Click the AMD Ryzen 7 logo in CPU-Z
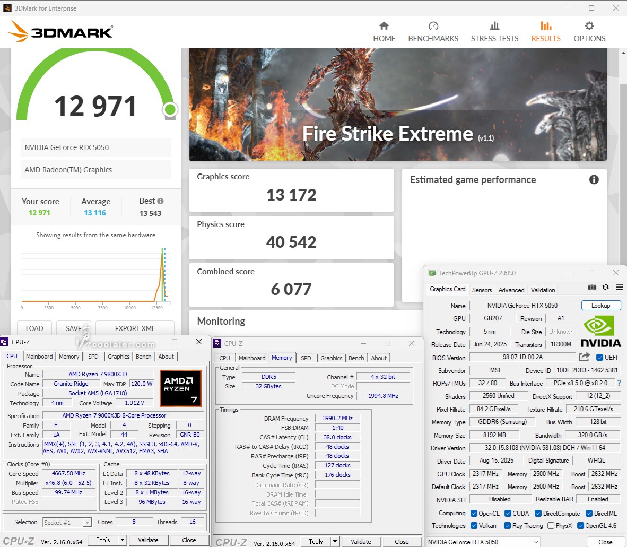 180,388
